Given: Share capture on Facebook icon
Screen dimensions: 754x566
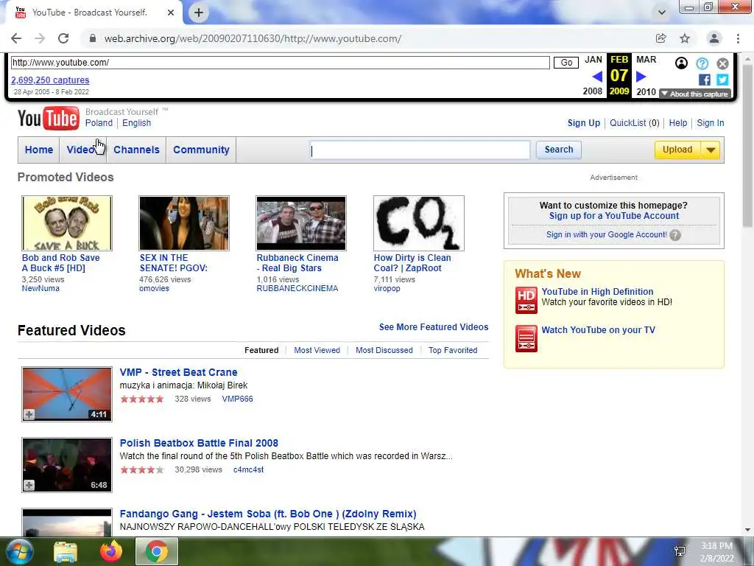Looking at the screenshot, I should (x=705, y=80).
